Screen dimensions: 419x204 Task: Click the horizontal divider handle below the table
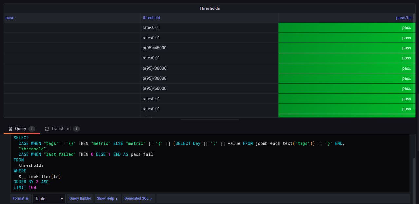(x=209, y=120)
